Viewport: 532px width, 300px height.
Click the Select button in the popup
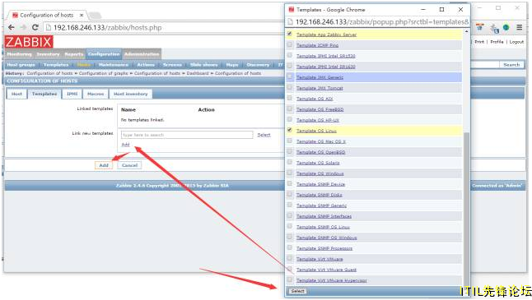coord(297,291)
